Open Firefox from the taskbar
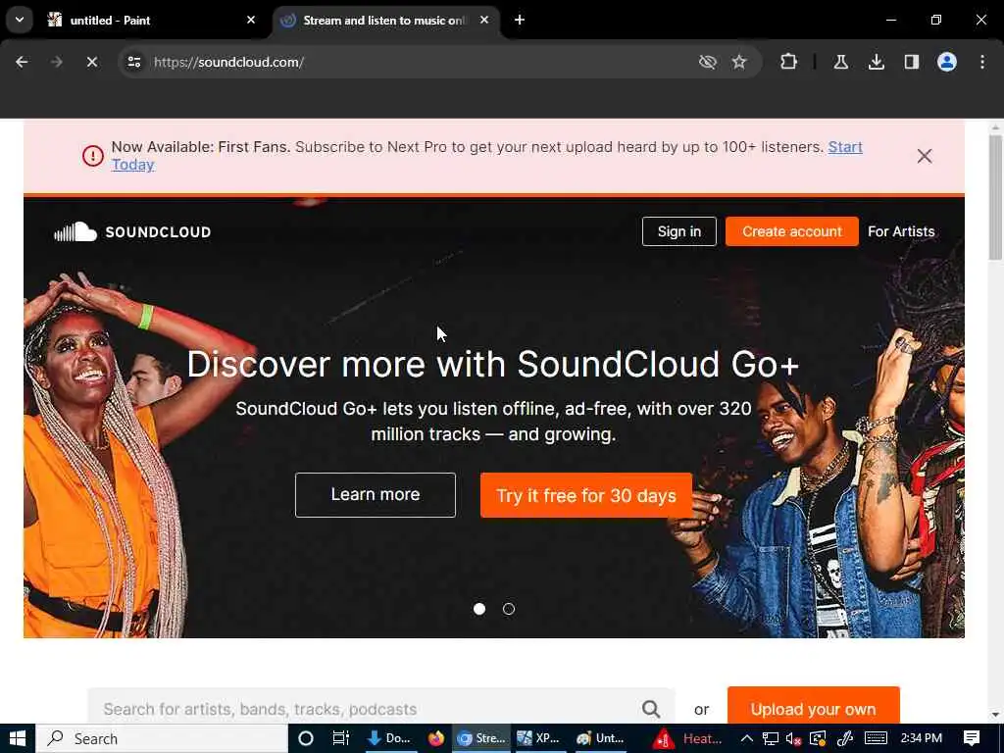Image resolution: width=1004 pixels, height=753 pixels. coord(436,738)
